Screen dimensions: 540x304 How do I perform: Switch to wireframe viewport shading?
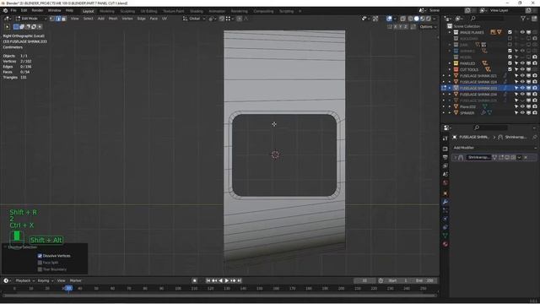coord(411,19)
